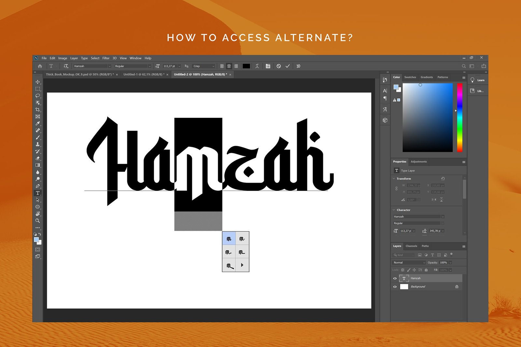
Task: Open the Glyphs panel icon
Action: (385, 109)
